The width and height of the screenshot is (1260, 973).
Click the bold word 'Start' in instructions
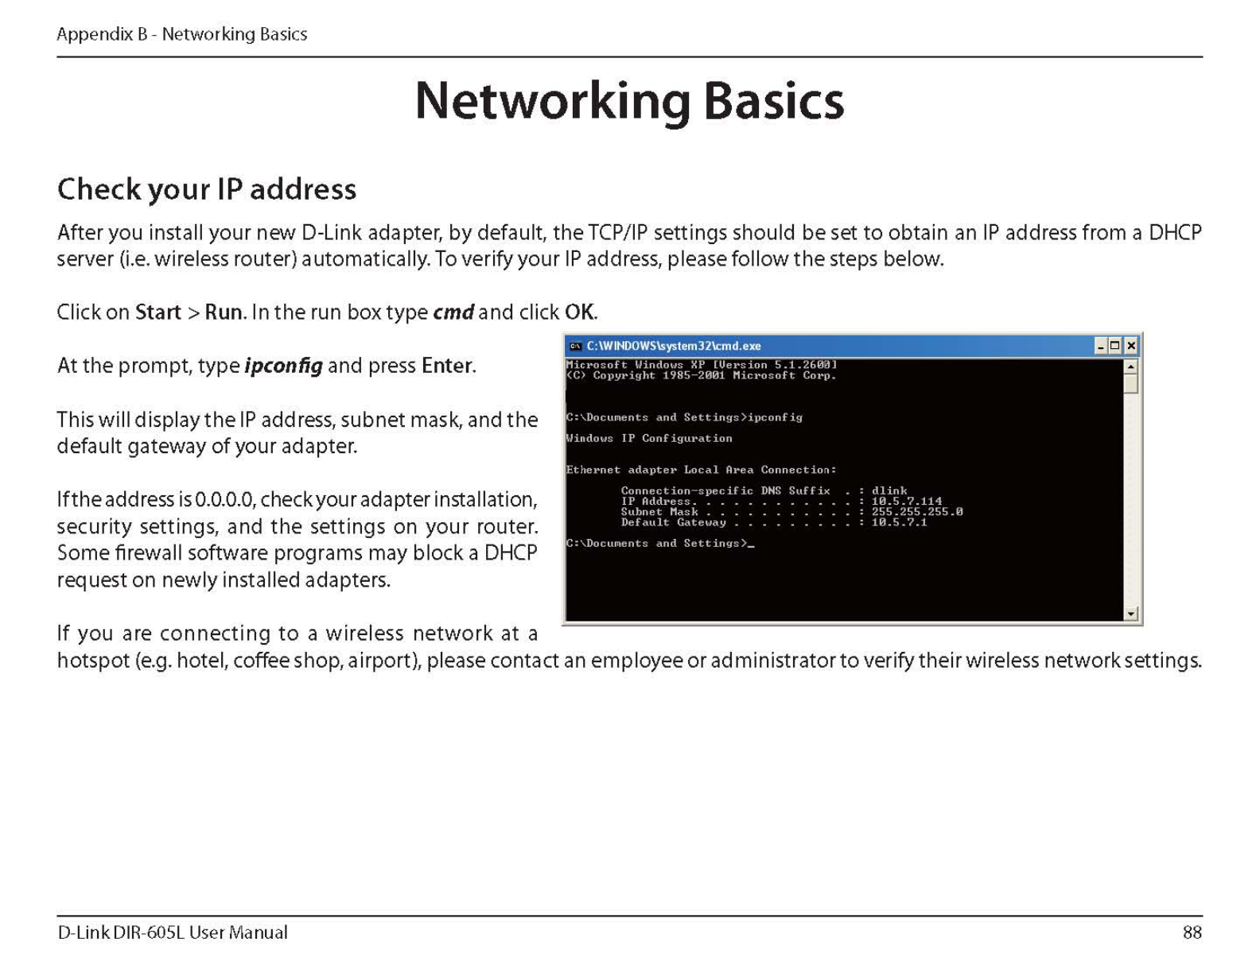pyautogui.click(x=158, y=312)
